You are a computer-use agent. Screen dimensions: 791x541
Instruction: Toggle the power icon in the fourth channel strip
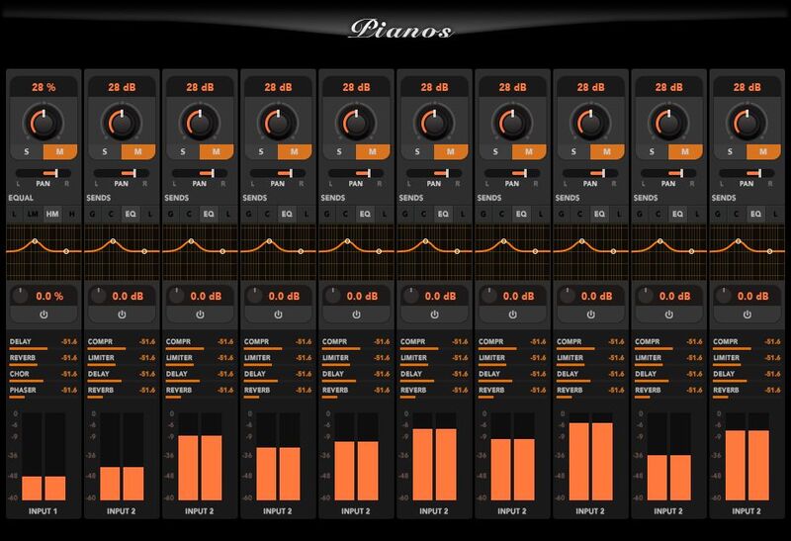point(278,315)
